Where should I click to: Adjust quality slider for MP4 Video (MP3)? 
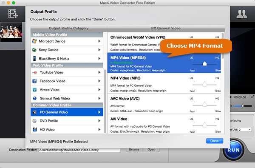click(204, 84)
